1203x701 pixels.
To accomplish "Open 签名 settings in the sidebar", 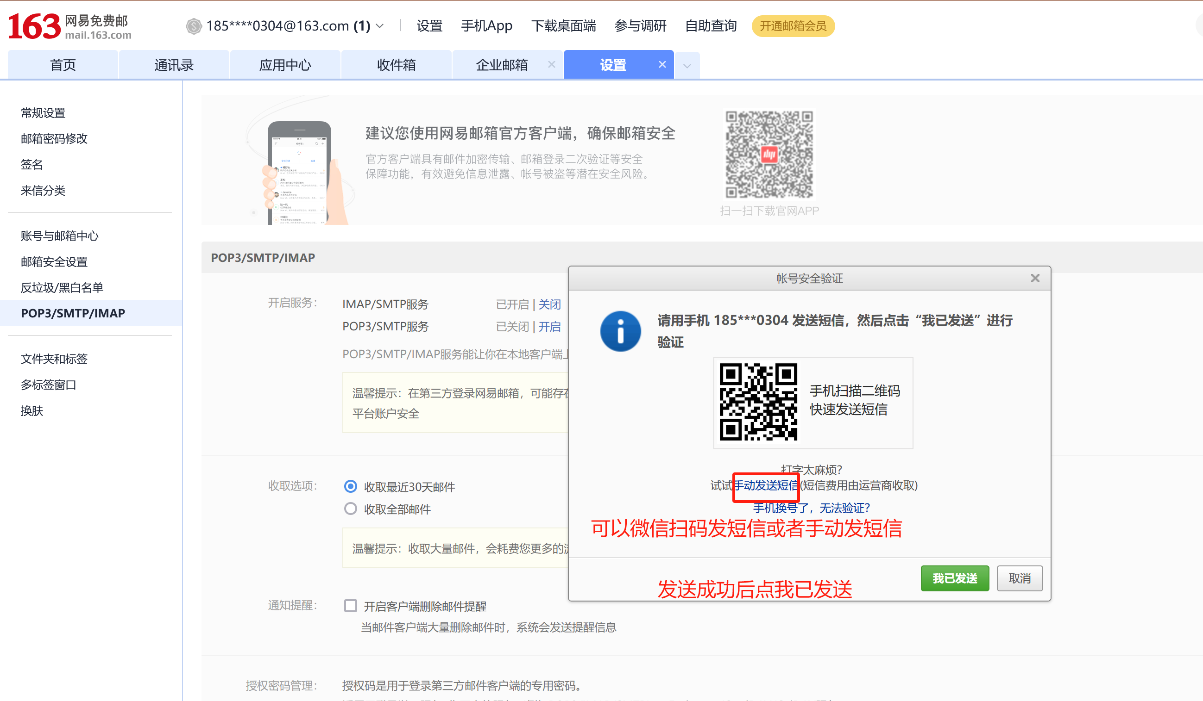I will coord(31,165).
